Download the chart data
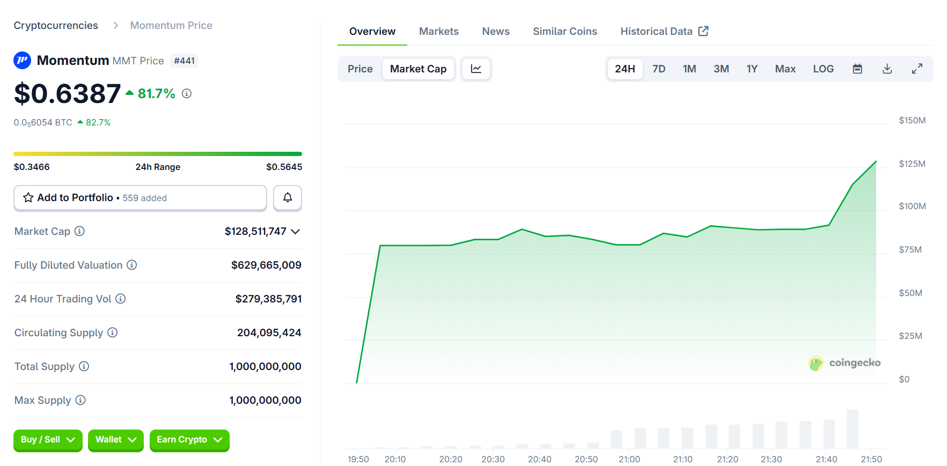Screen dimensions: 947x466 click(x=887, y=69)
